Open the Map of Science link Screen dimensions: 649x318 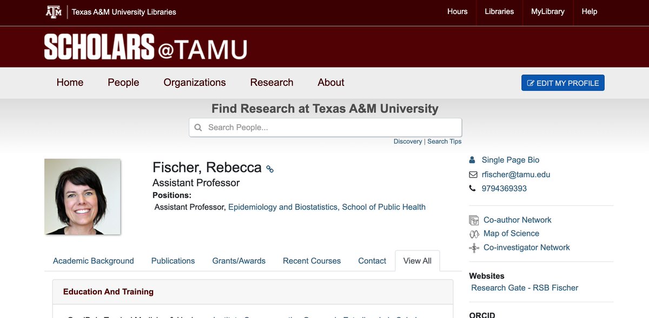tap(511, 234)
